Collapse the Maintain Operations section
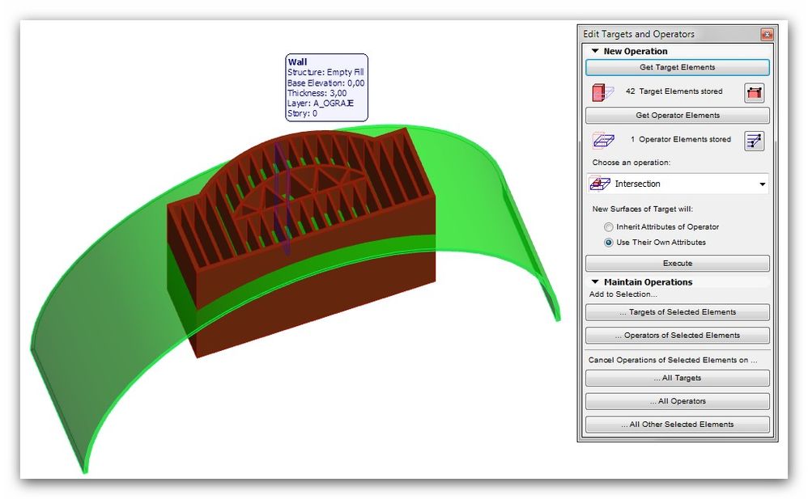 [594, 281]
